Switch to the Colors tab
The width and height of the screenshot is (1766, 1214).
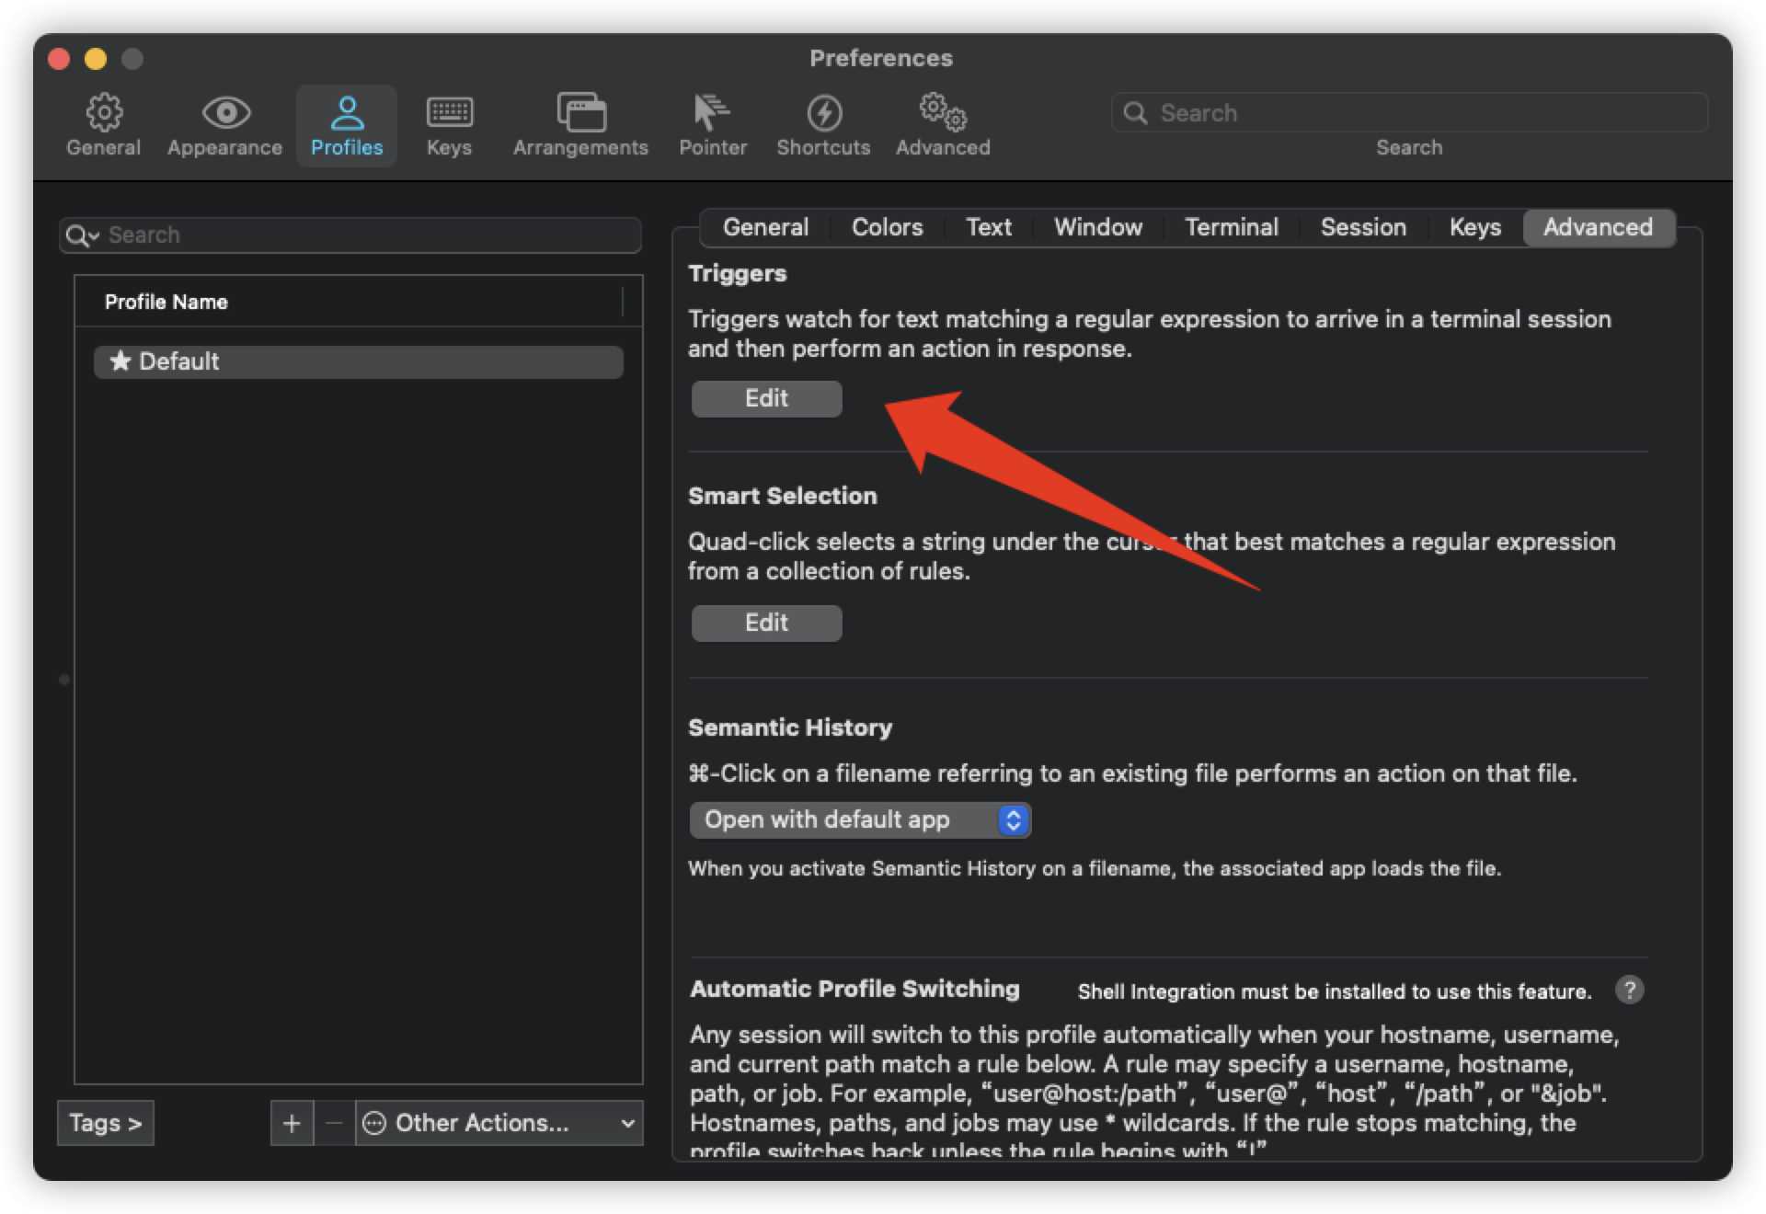click(x=887, y=227)
